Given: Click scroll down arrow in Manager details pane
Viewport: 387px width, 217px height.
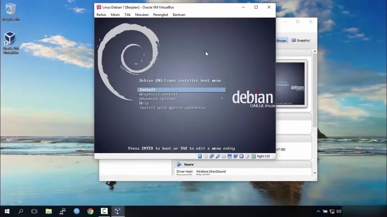Looking at the screenshot, I should [315, 173].
